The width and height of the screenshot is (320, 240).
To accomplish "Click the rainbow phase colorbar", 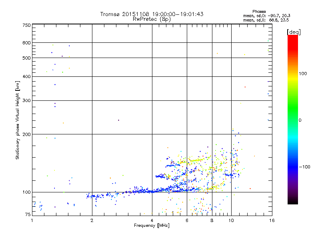I will click(293, 119).
